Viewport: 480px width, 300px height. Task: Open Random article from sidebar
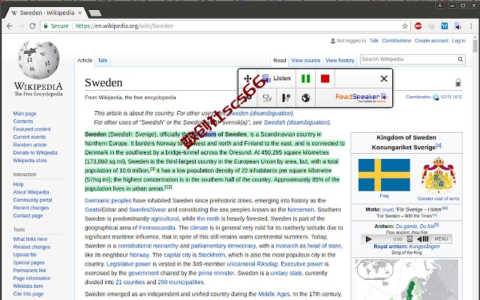(30, 145)
